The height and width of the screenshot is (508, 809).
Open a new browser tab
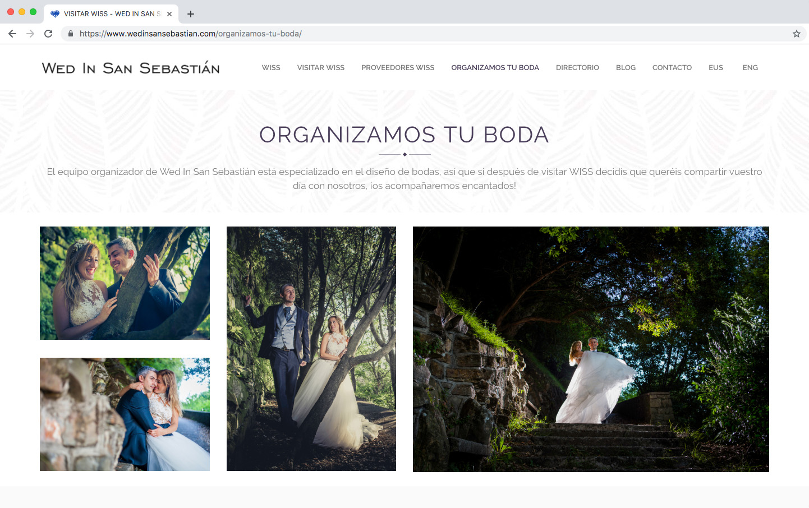click(191, 14)
